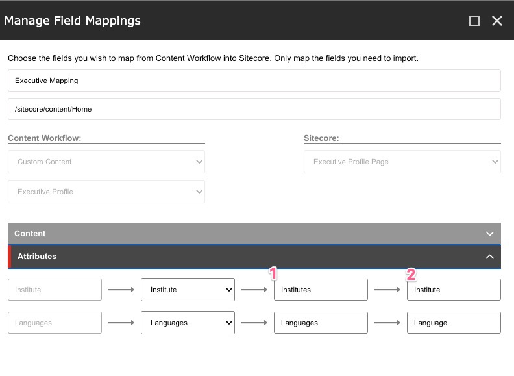The width and height of the screenshot is (514, 376).
Task: Collapse the Attributes section header
Action: [x=254, y=257]
